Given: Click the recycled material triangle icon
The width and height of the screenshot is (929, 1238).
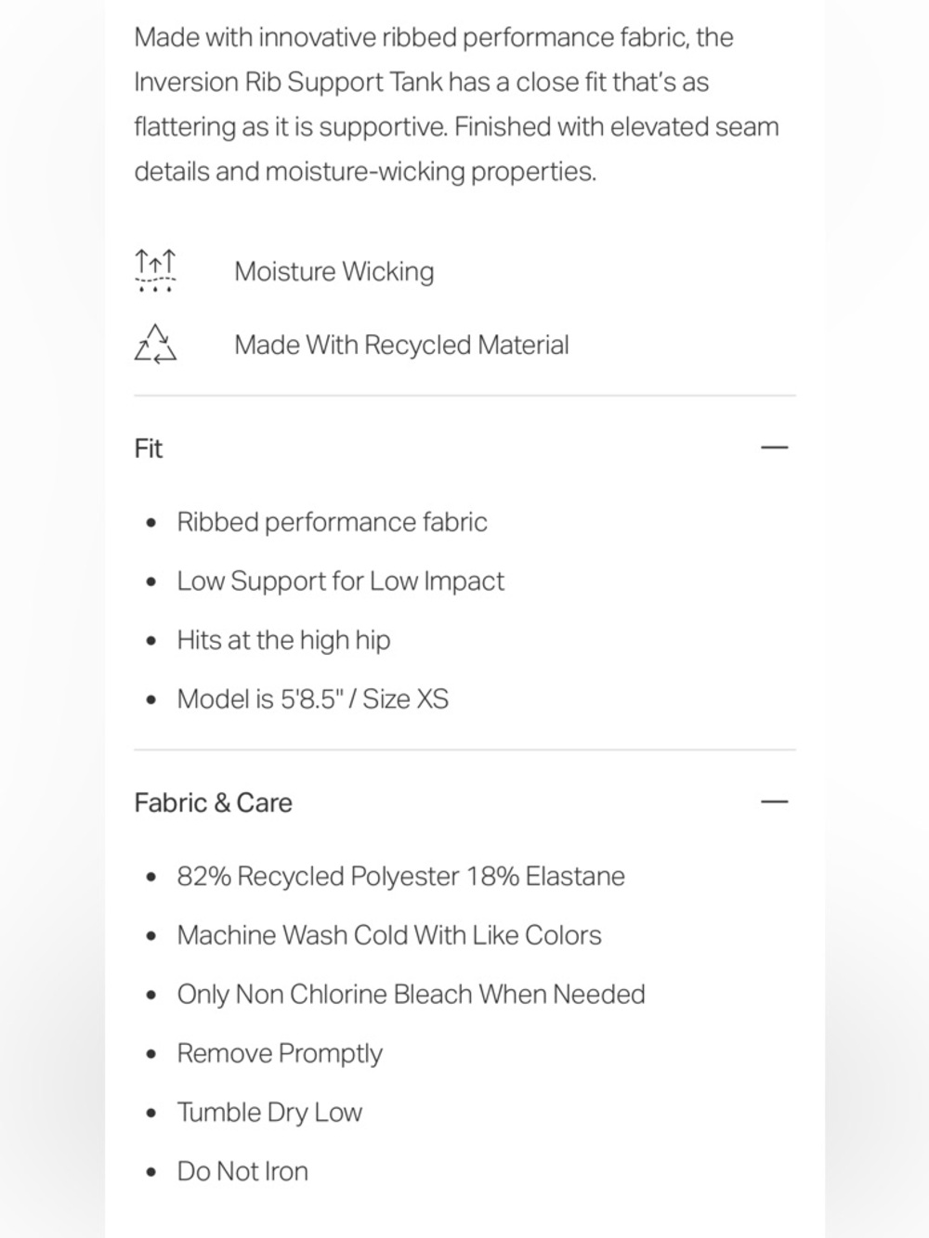Looking at the screenshot, I should coord(155,344).
